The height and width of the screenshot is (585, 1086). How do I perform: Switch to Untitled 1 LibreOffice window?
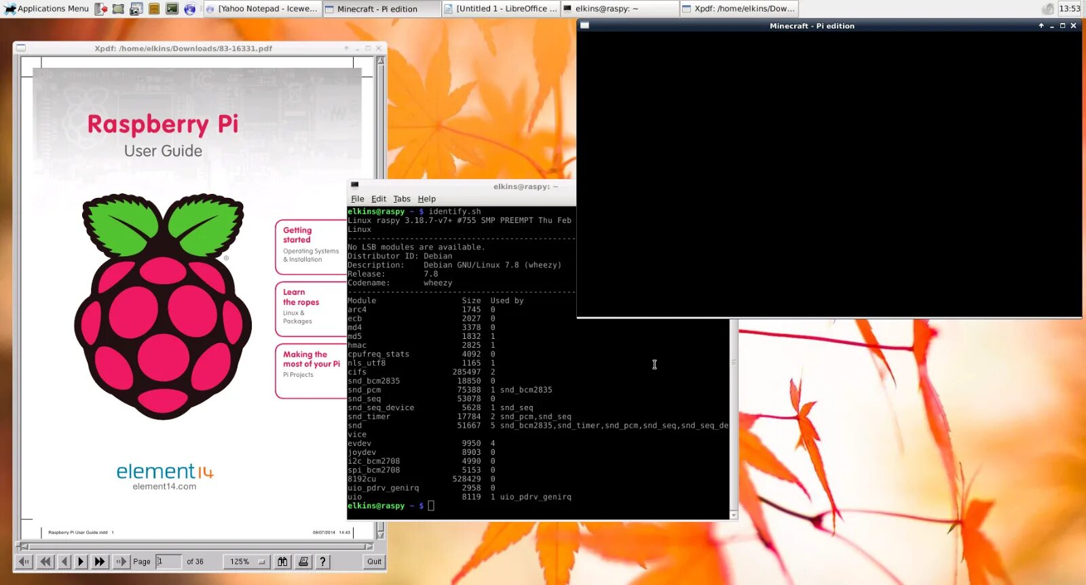(x=500, y=9)
